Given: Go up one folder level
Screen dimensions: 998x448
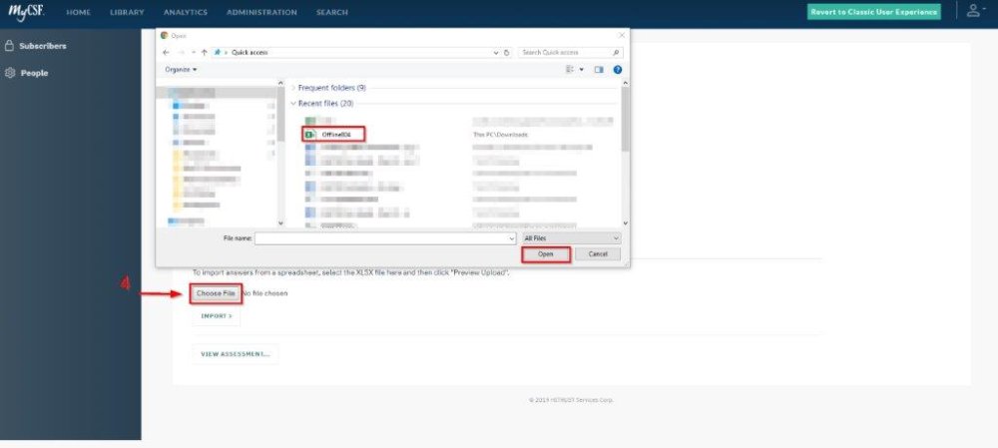Looking at the screenshot, I should 204,52.
